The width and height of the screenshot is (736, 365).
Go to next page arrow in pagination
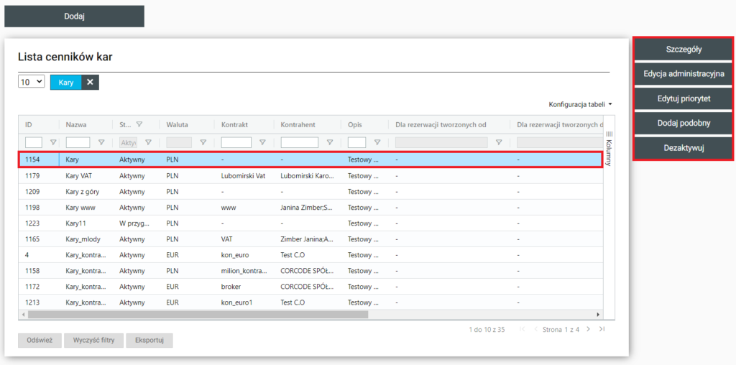click(x=588, y=329)
